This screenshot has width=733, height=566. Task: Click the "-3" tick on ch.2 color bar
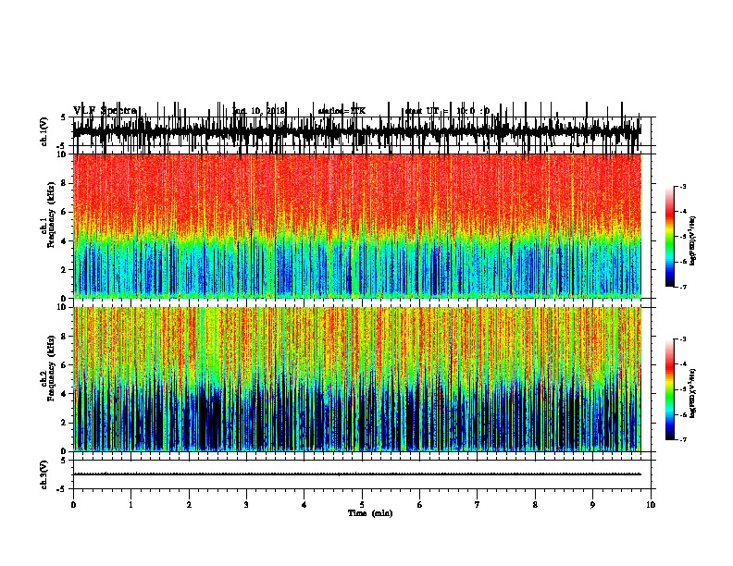pos(682,339)
